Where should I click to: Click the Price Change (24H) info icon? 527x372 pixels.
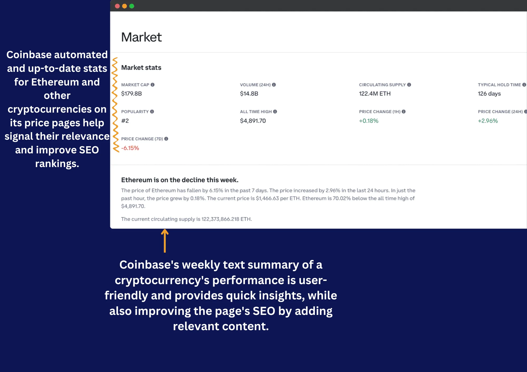point(526,112)
